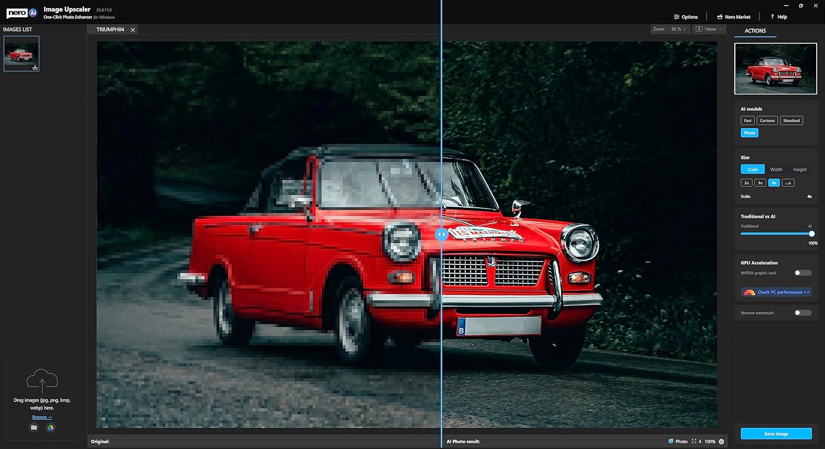Click the Save image button
Image resolution: width=825 pixels, height=449 pixels.
[776, 434]
